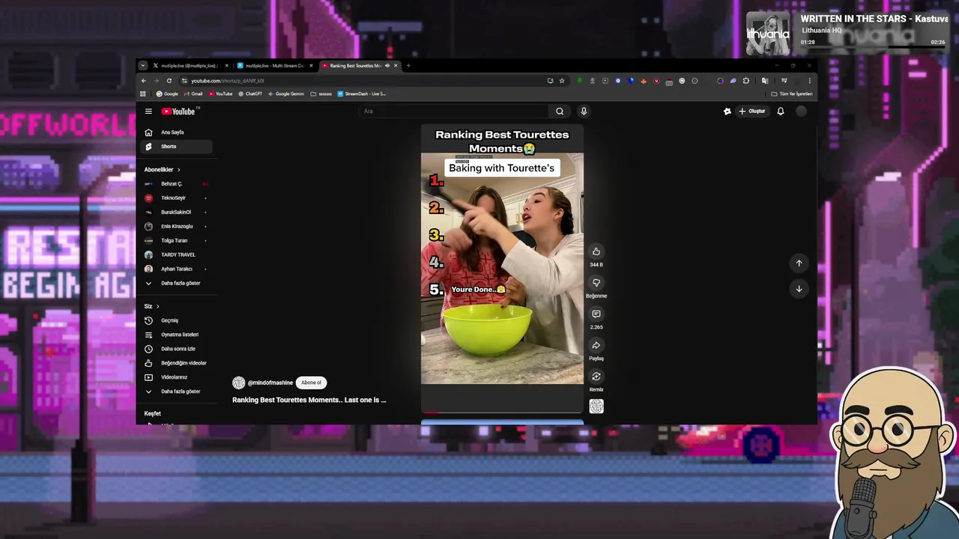This screenshot has width=959, height=539.
Task: Open Tolga Turan subscription
Action: [177, 241]
